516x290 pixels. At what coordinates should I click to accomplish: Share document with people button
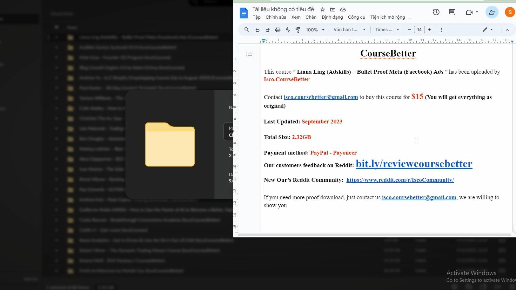point(492,12)
